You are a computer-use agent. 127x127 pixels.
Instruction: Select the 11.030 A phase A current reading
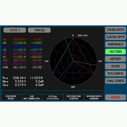click(x=19, y=43)
